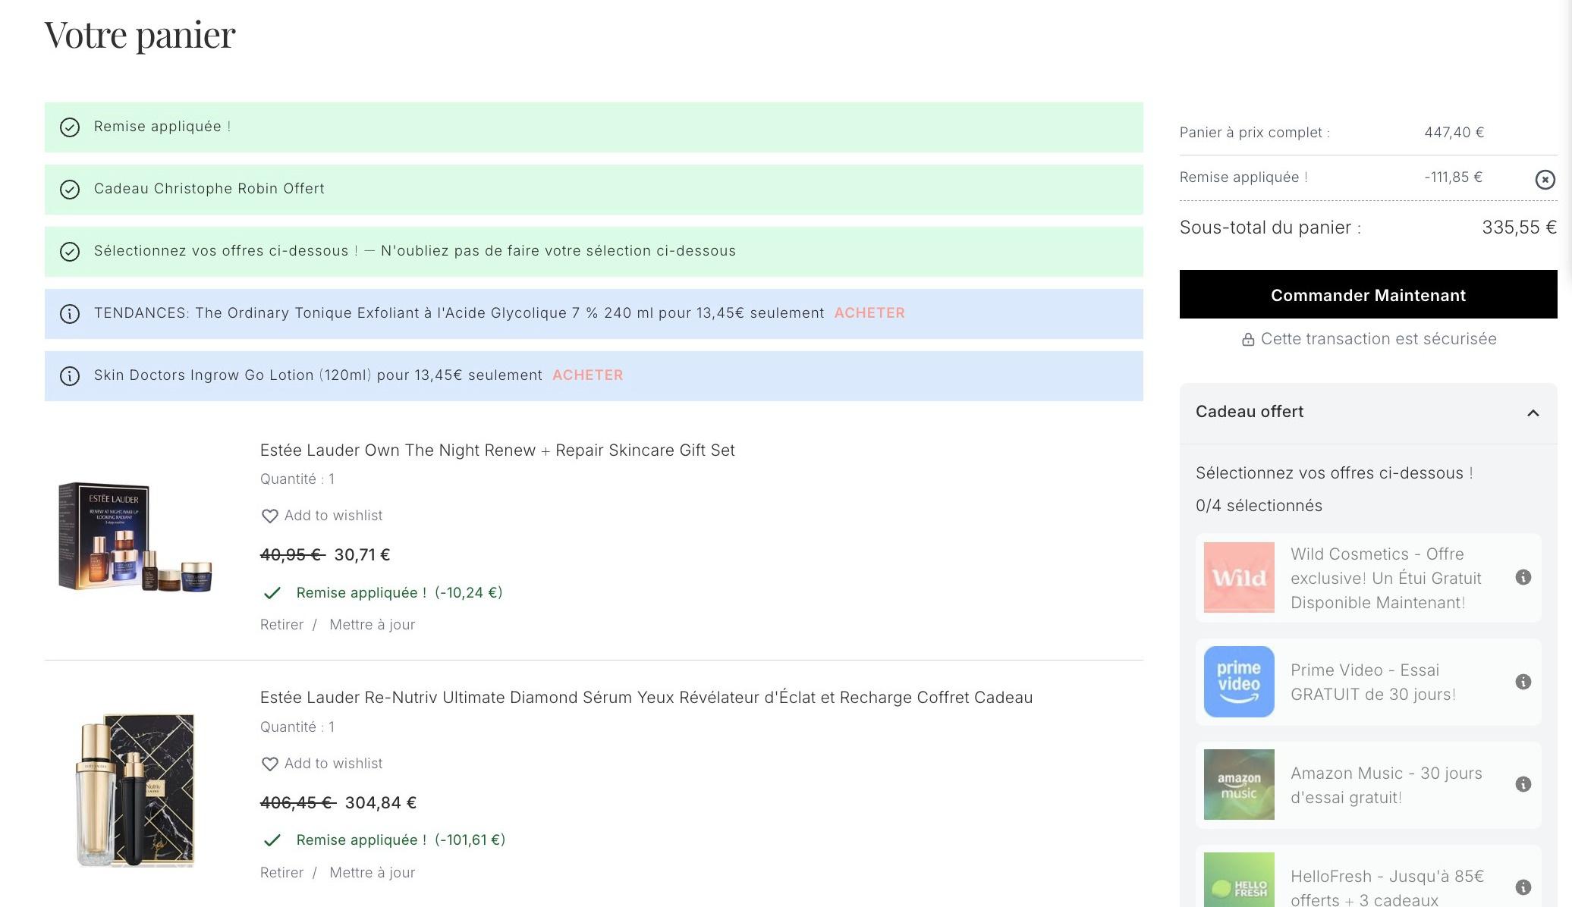Select 'Prime Video - Essai GRATUIT de 30 jours' text
Image resolution: width=1572 pixels, height=907 pixels.
1373,682
